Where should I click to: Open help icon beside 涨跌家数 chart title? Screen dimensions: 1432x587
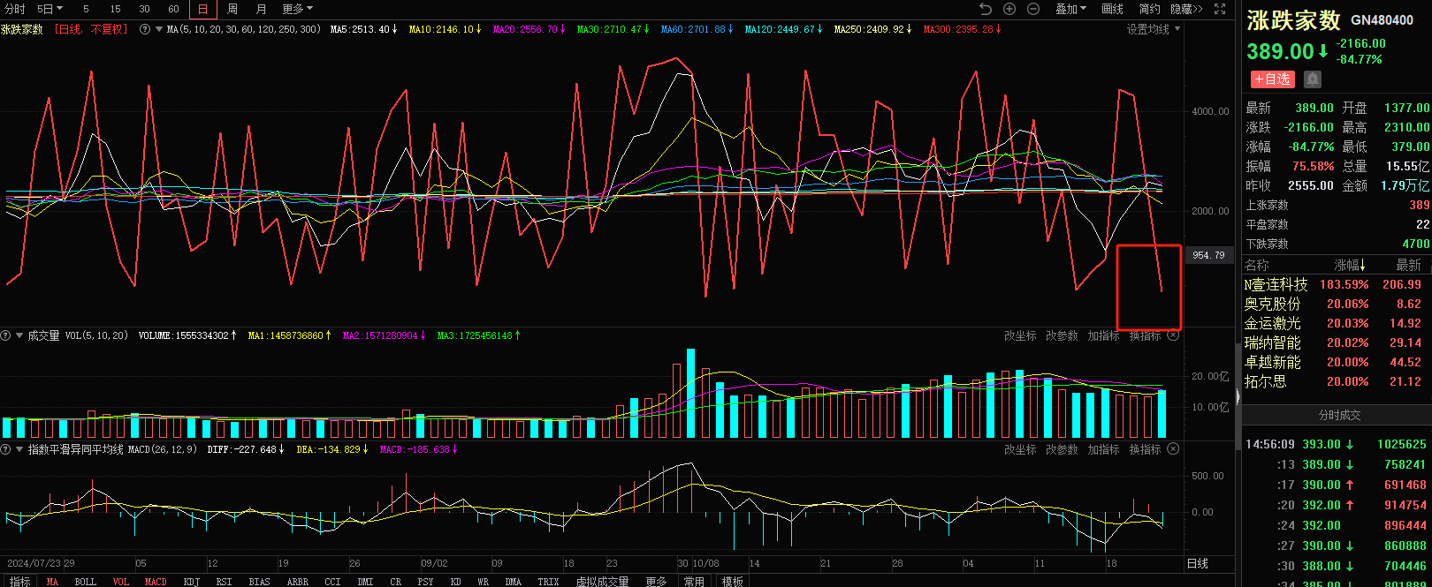click(x=145, y=29)
